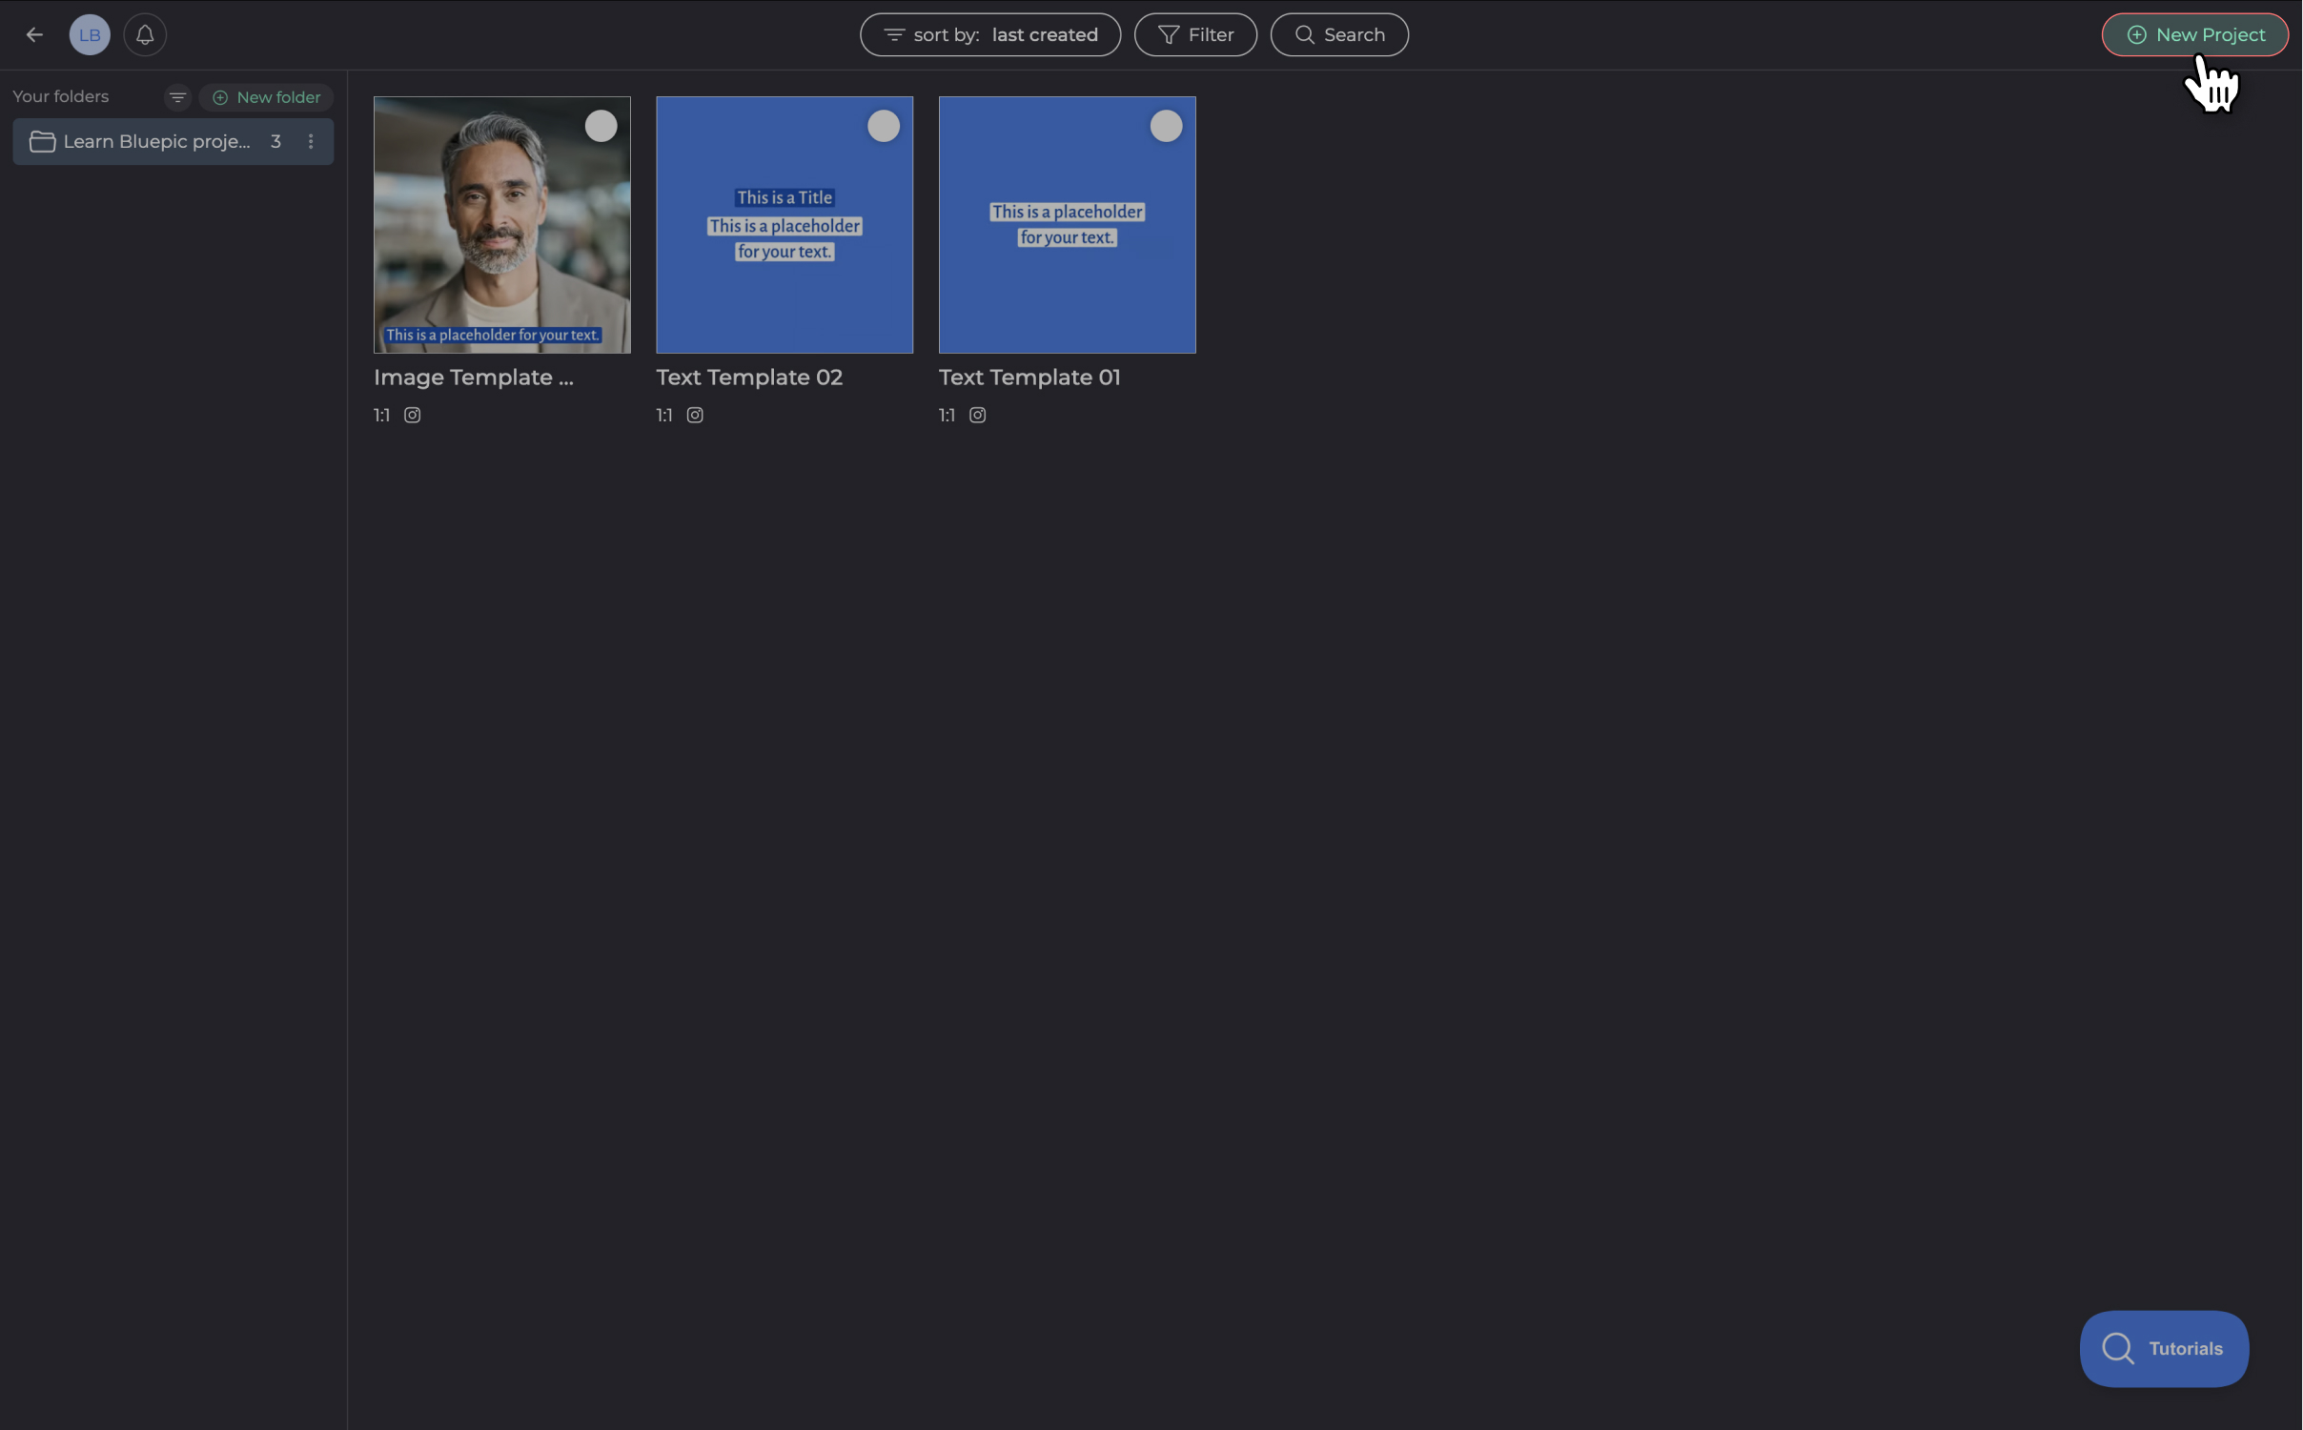2303x1430 pixels.
Task: Open the LB user profile avatar
Action: tap(90, 35)
